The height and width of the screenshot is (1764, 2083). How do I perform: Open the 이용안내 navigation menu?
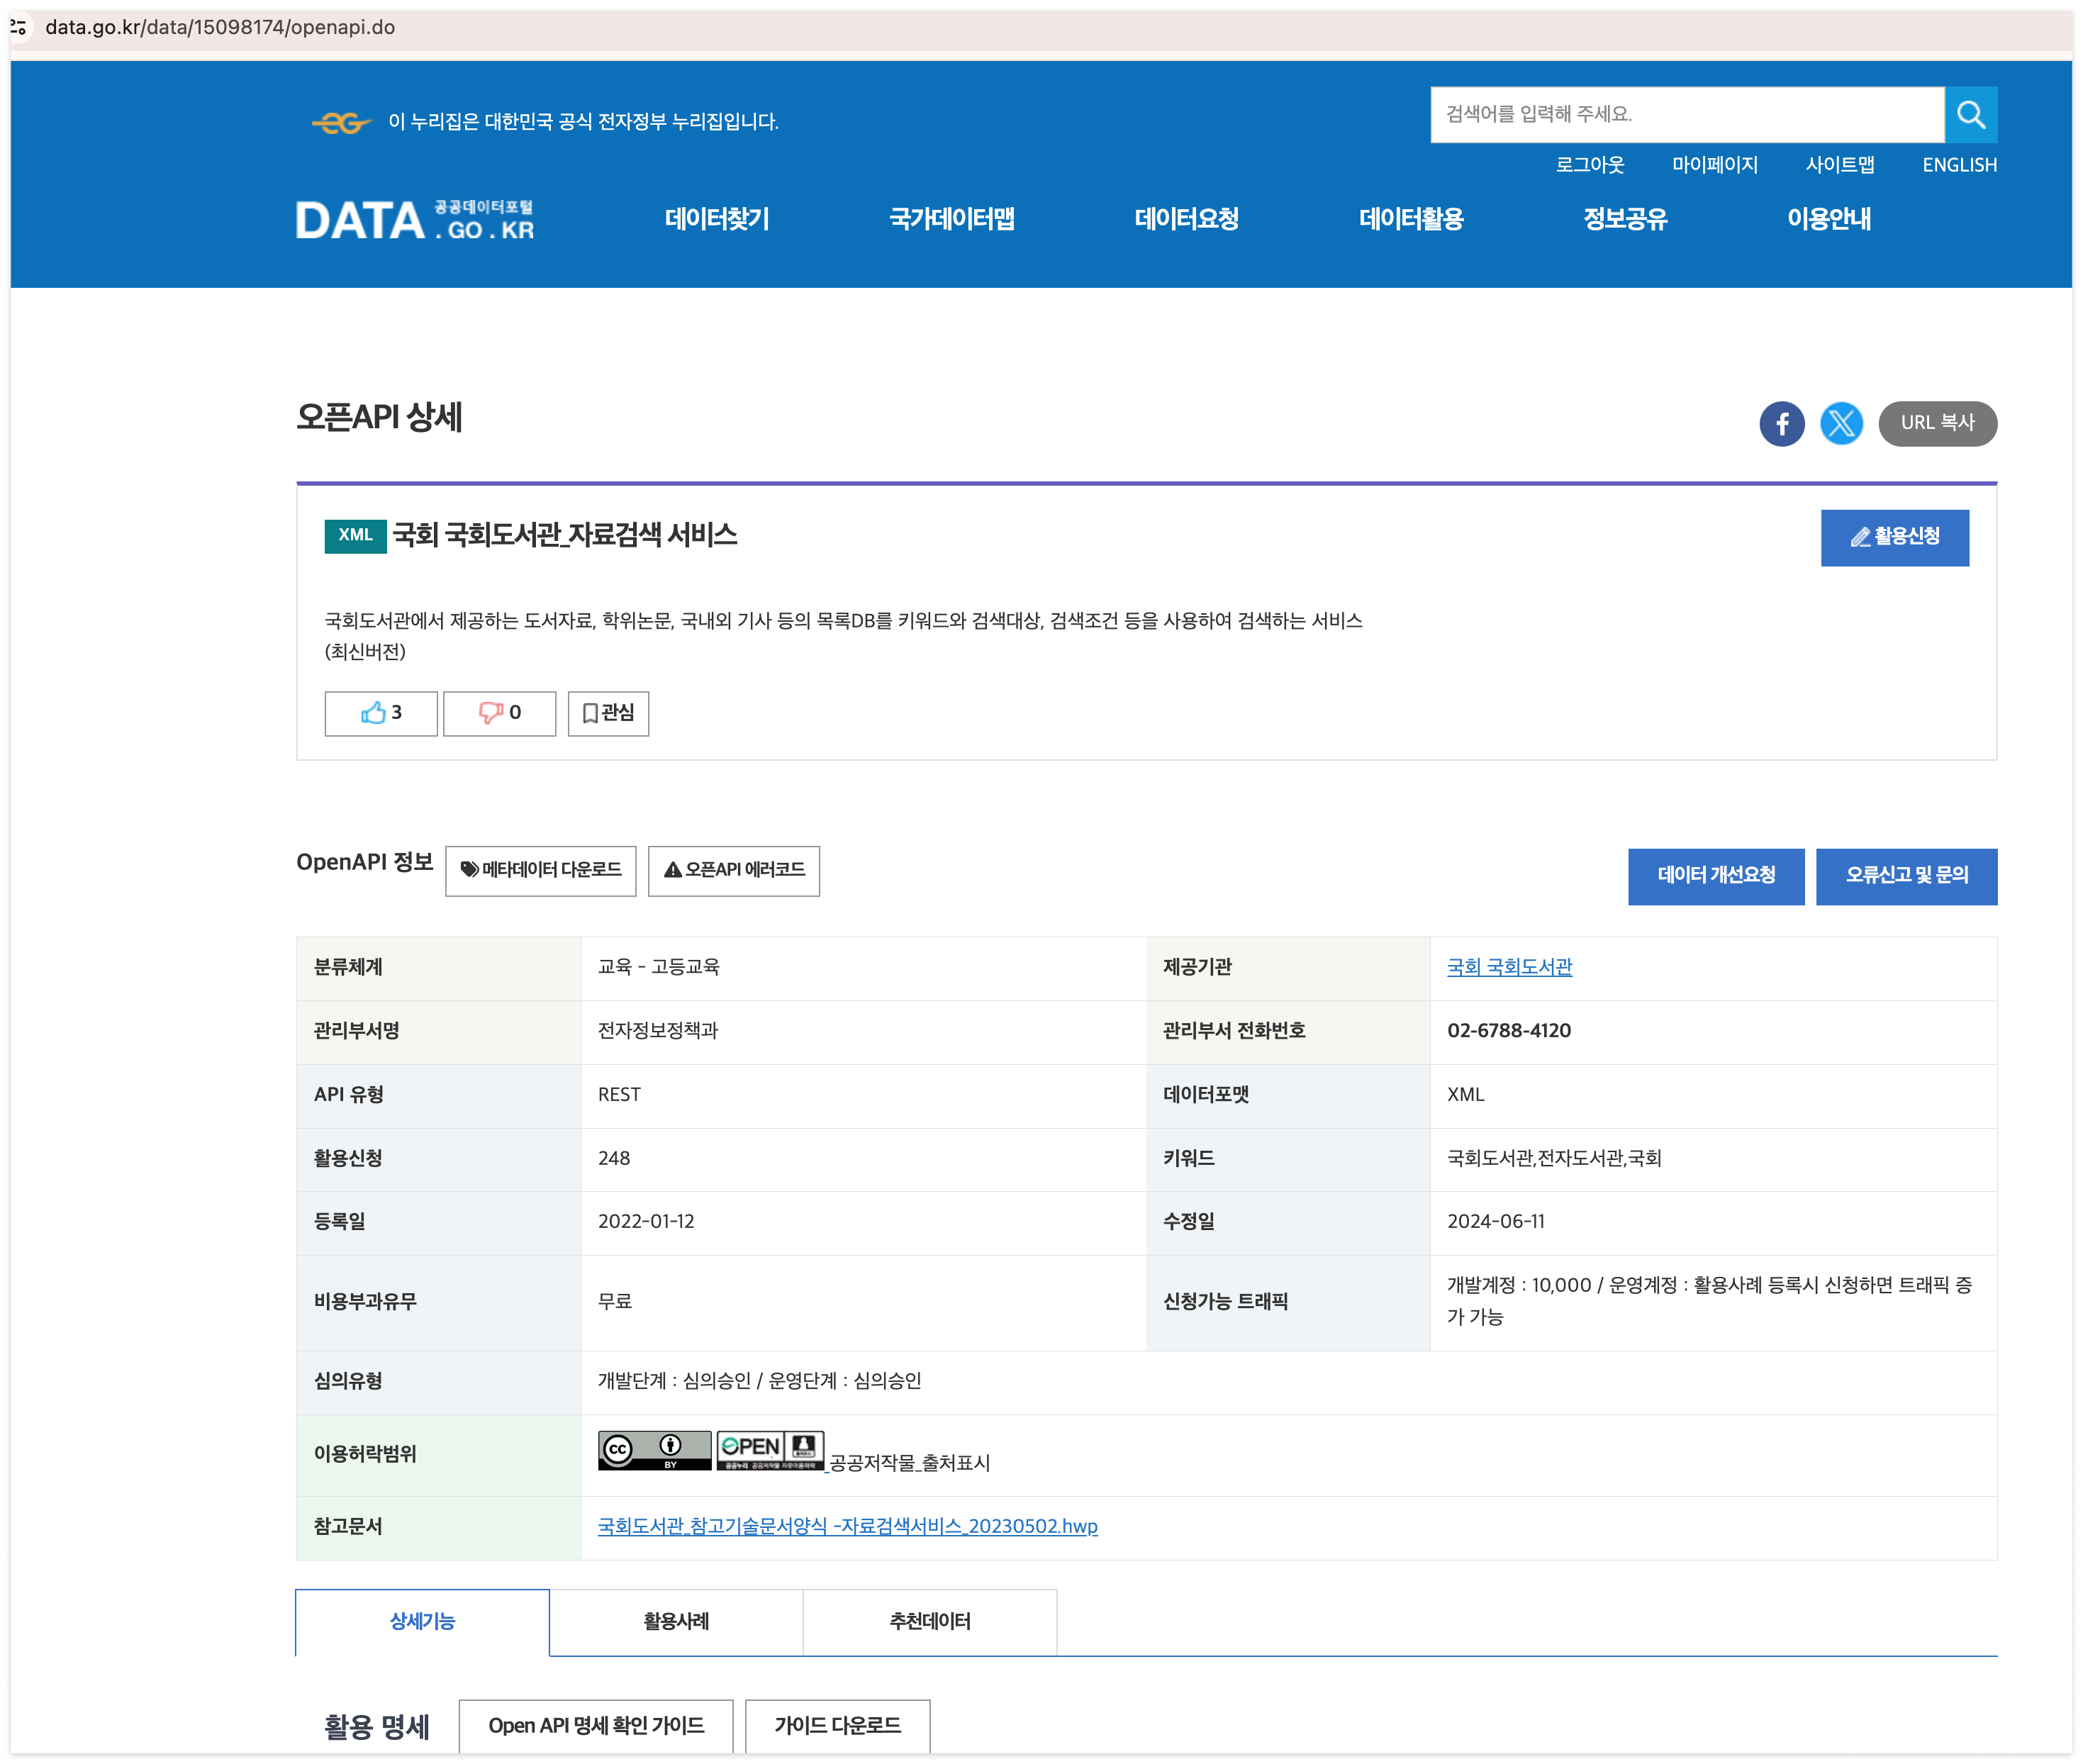click(1829, 219)
